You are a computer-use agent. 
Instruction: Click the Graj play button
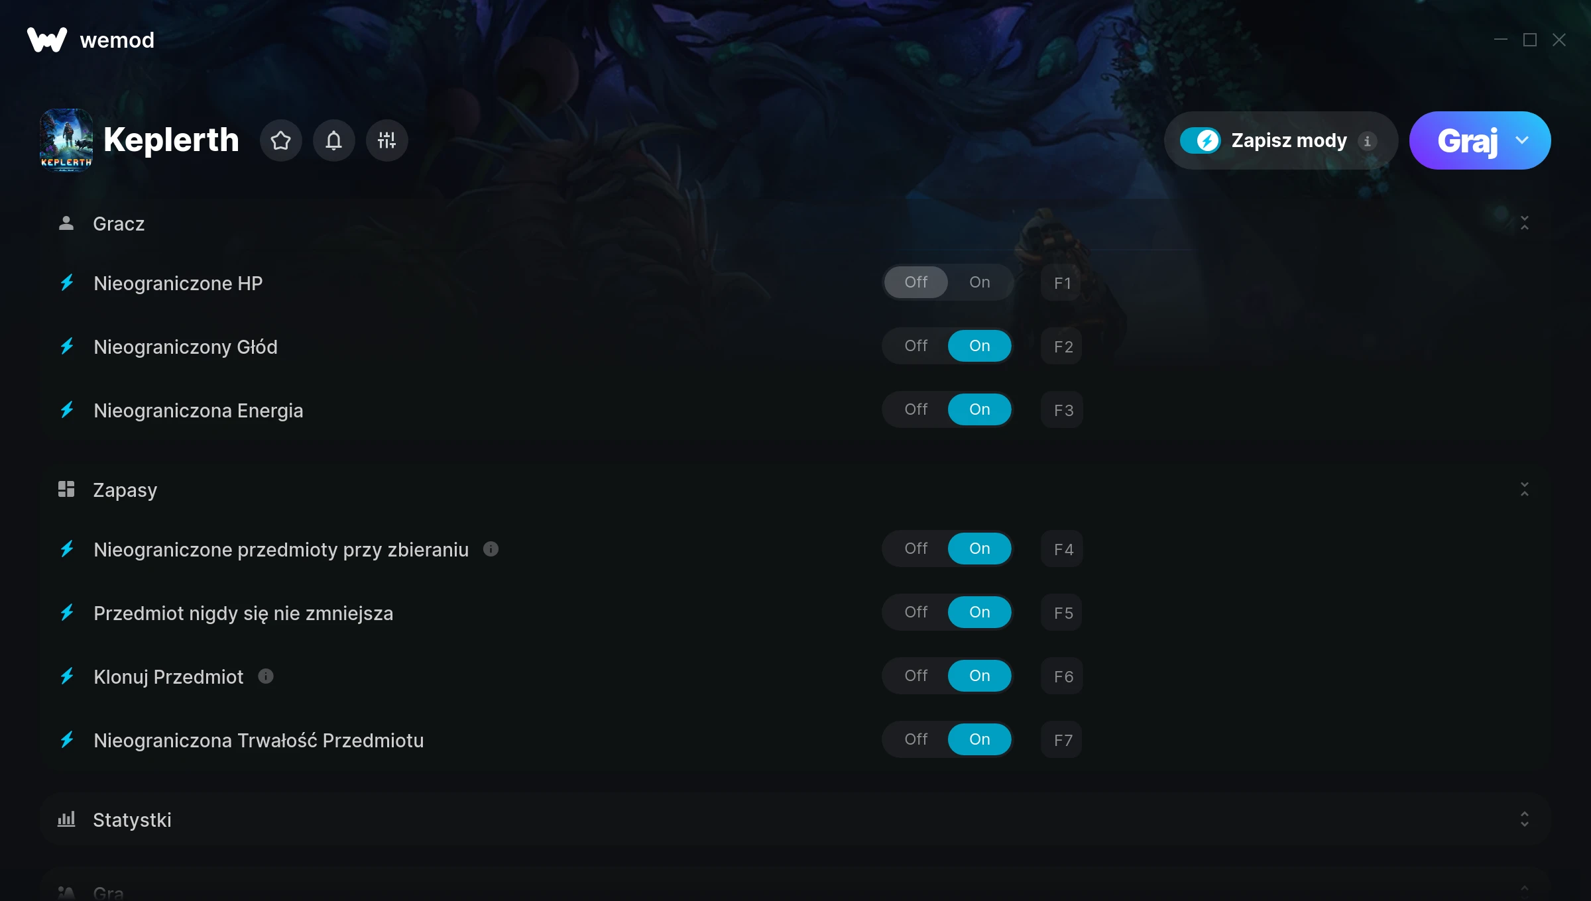click(1466, 140)
